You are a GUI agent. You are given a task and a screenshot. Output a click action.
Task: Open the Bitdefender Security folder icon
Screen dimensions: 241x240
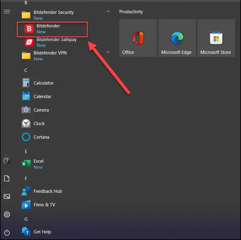click(26, 15)
